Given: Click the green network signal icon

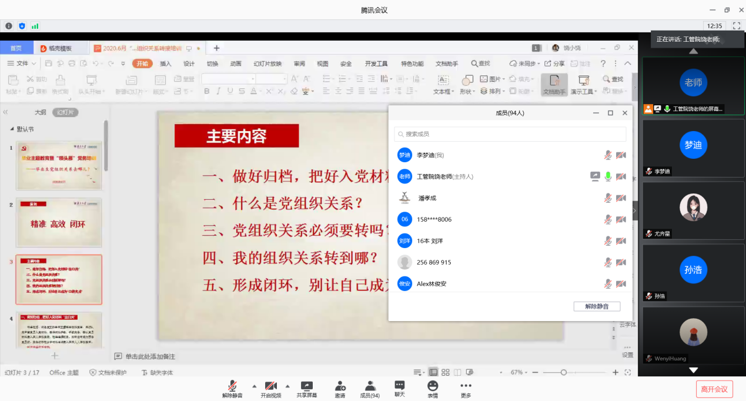Looking at the screenshot, I should point(35,26).
